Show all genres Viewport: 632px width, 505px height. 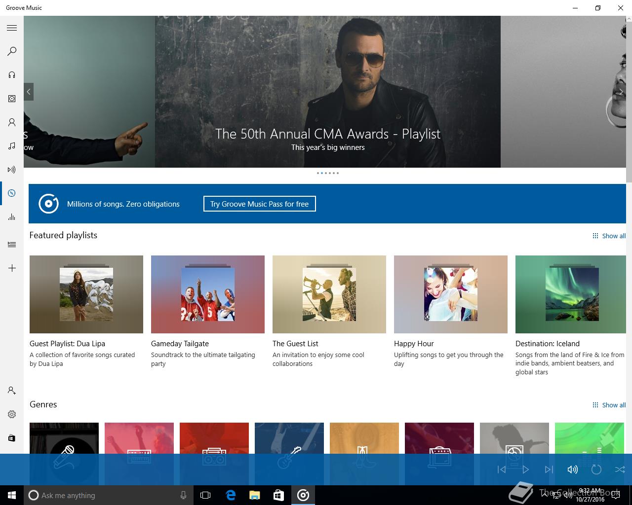point(609,405)
